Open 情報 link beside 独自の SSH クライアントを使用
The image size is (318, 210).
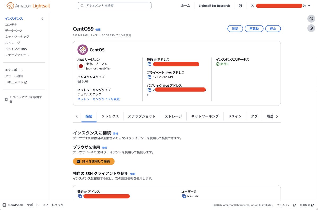[x=133, y=174]
